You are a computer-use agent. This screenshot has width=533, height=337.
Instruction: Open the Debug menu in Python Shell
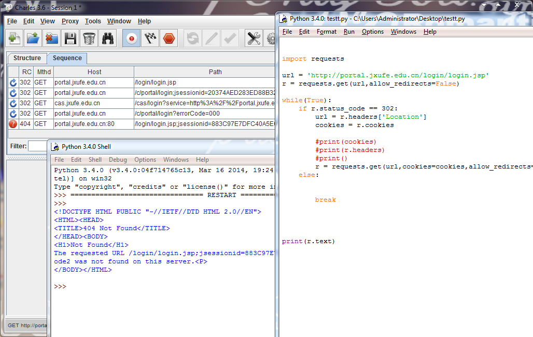[x=118, y=160]
